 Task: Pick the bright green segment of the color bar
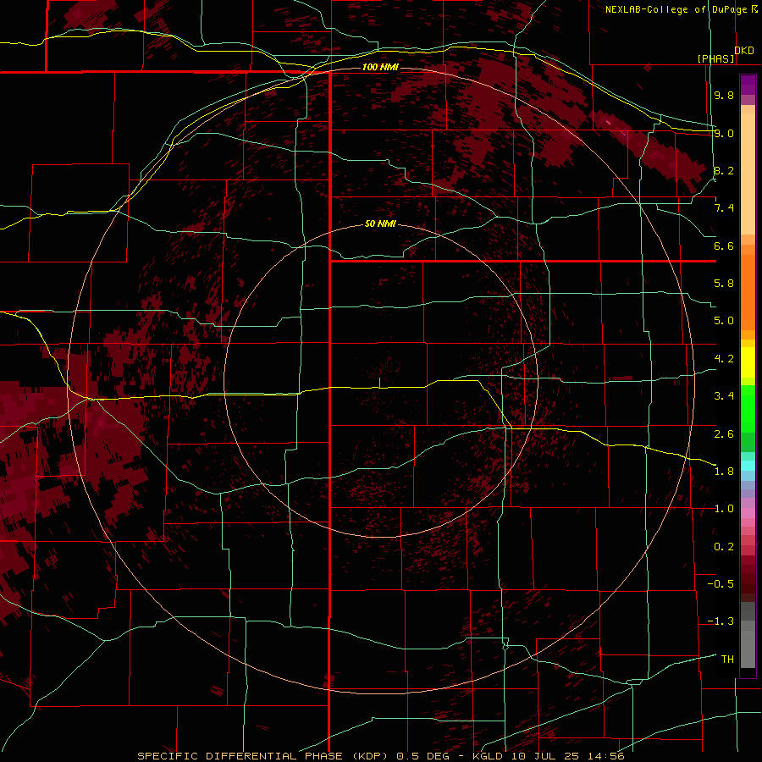(x=748, y=409)
